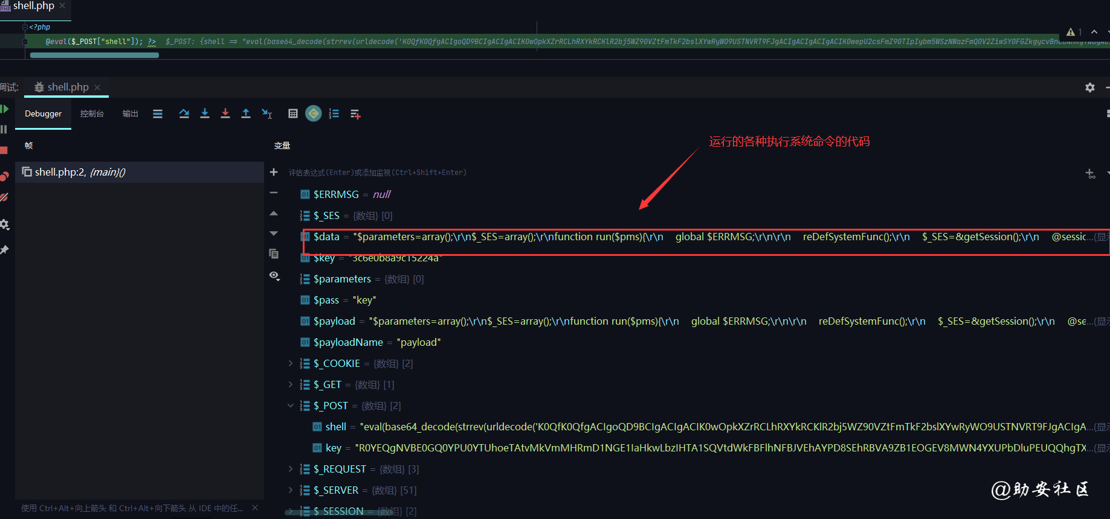
Task: Open the warning indicator in the editor
Action: pyautogui.click(x=1074, y=32)
